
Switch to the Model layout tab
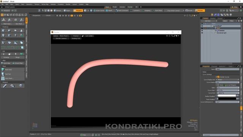(x=115, y=7)
